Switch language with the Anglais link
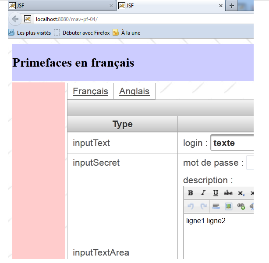 [134, 91]
